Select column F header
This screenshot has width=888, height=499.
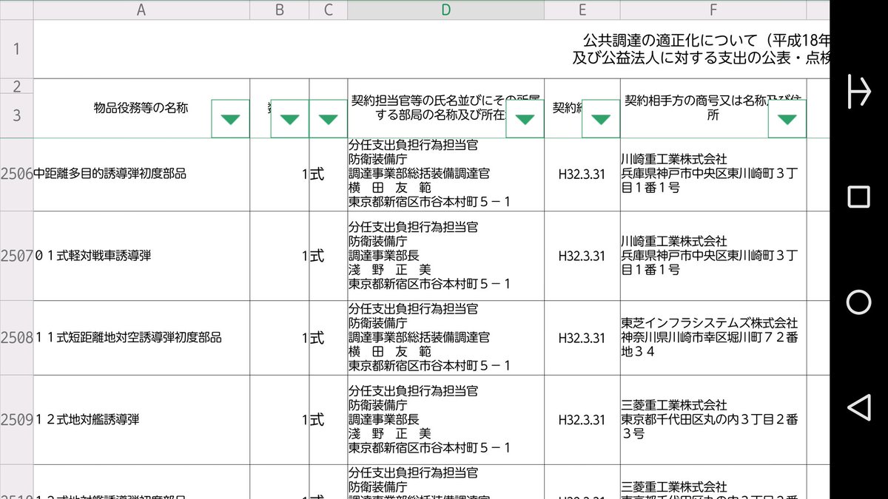tap(713, 10)
